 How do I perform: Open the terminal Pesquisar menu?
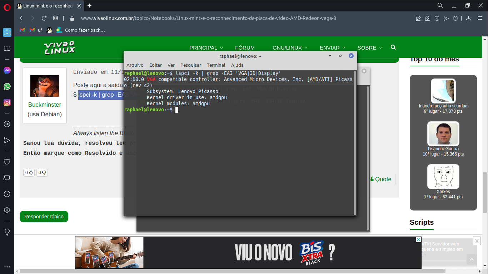pyautogui.click(x=191, y=65)
